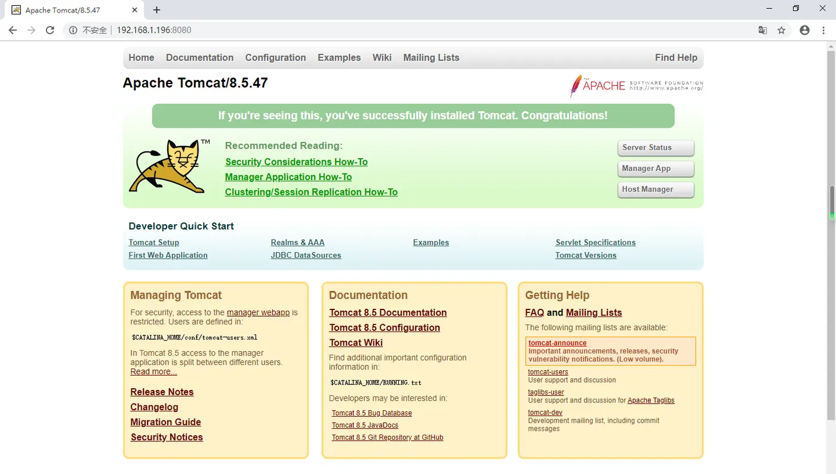Open the Chrome profile avatar

pyautogui.click(x=804, y=30)
